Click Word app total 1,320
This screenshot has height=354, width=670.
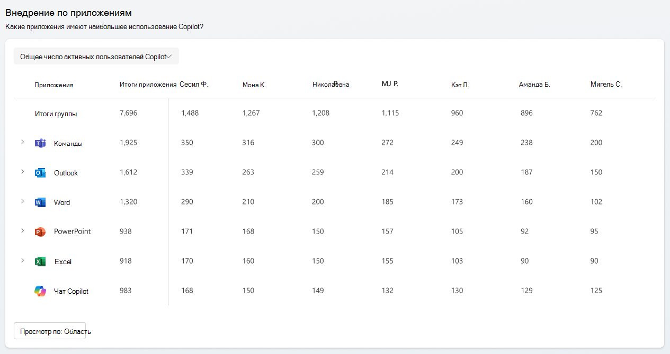[129, 202]
